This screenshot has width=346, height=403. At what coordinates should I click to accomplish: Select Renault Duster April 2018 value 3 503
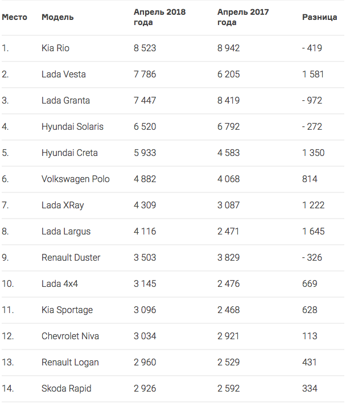tap(145, 257)
